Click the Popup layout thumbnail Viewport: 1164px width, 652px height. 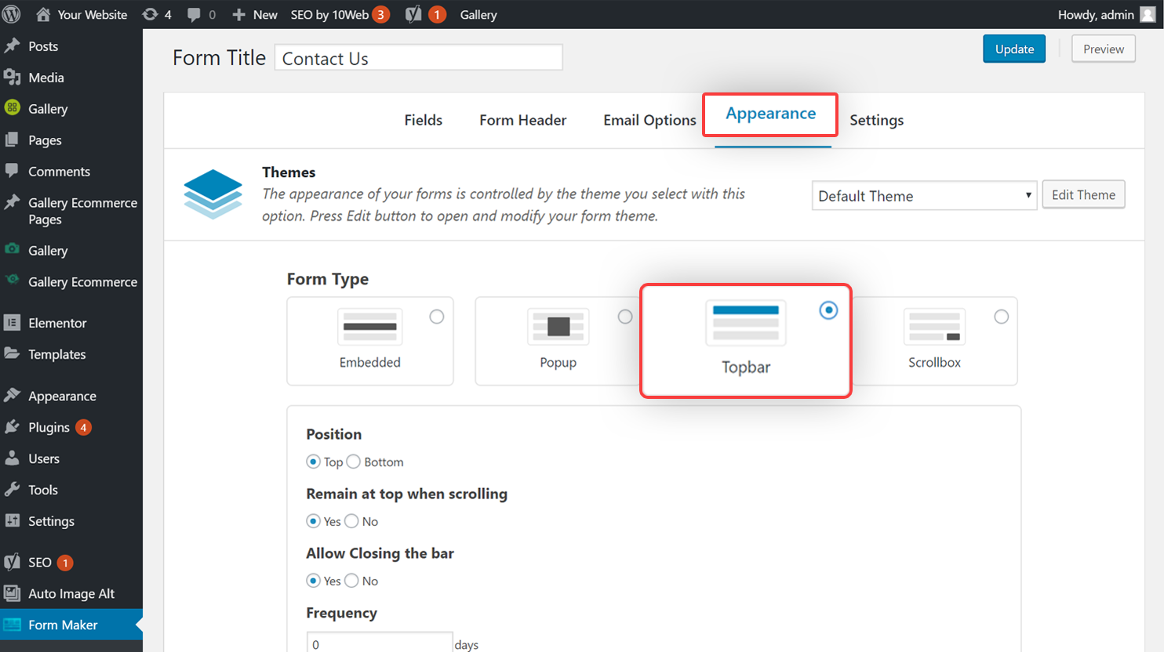click(558, 327)
